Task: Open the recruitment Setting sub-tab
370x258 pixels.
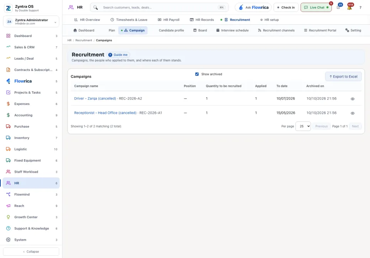Action: 353,30
